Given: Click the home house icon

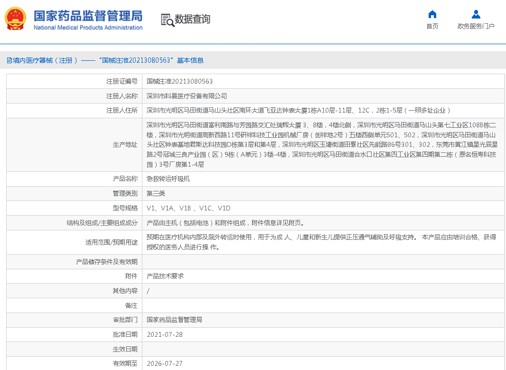Looking at the screenshot, I should tap(432, 14).
